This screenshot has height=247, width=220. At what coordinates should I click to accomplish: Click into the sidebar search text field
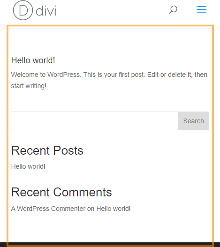point(95,121)
